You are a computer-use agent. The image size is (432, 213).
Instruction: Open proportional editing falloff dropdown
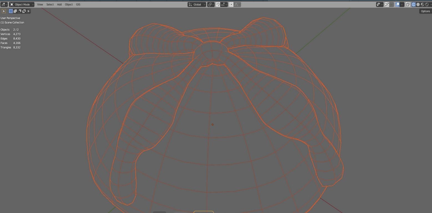[237, 4]
